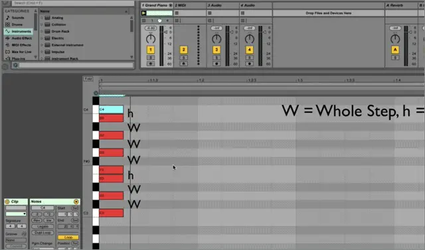Open the clip color dropdown
Screen dimensions: 425x250
point(16,214)
